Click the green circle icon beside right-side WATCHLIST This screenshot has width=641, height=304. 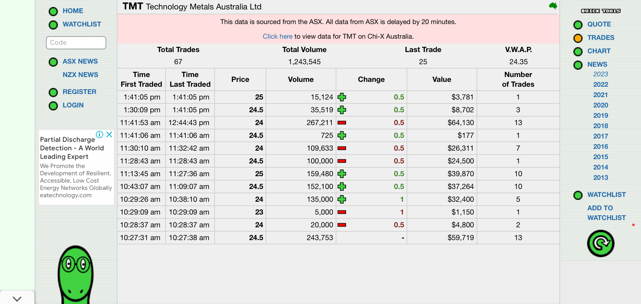point(578,195)
